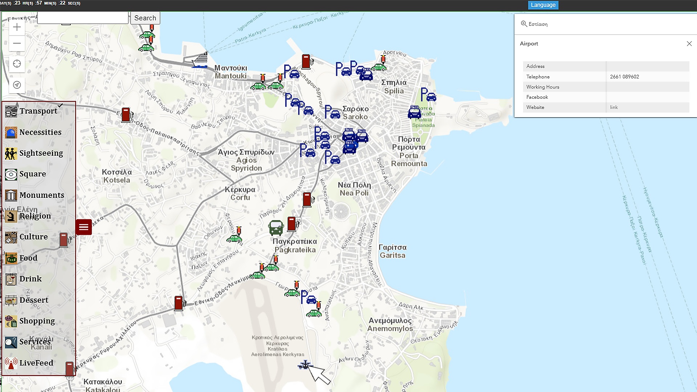Click the gas pump marker above Pagkrateika

click(292, 224)
